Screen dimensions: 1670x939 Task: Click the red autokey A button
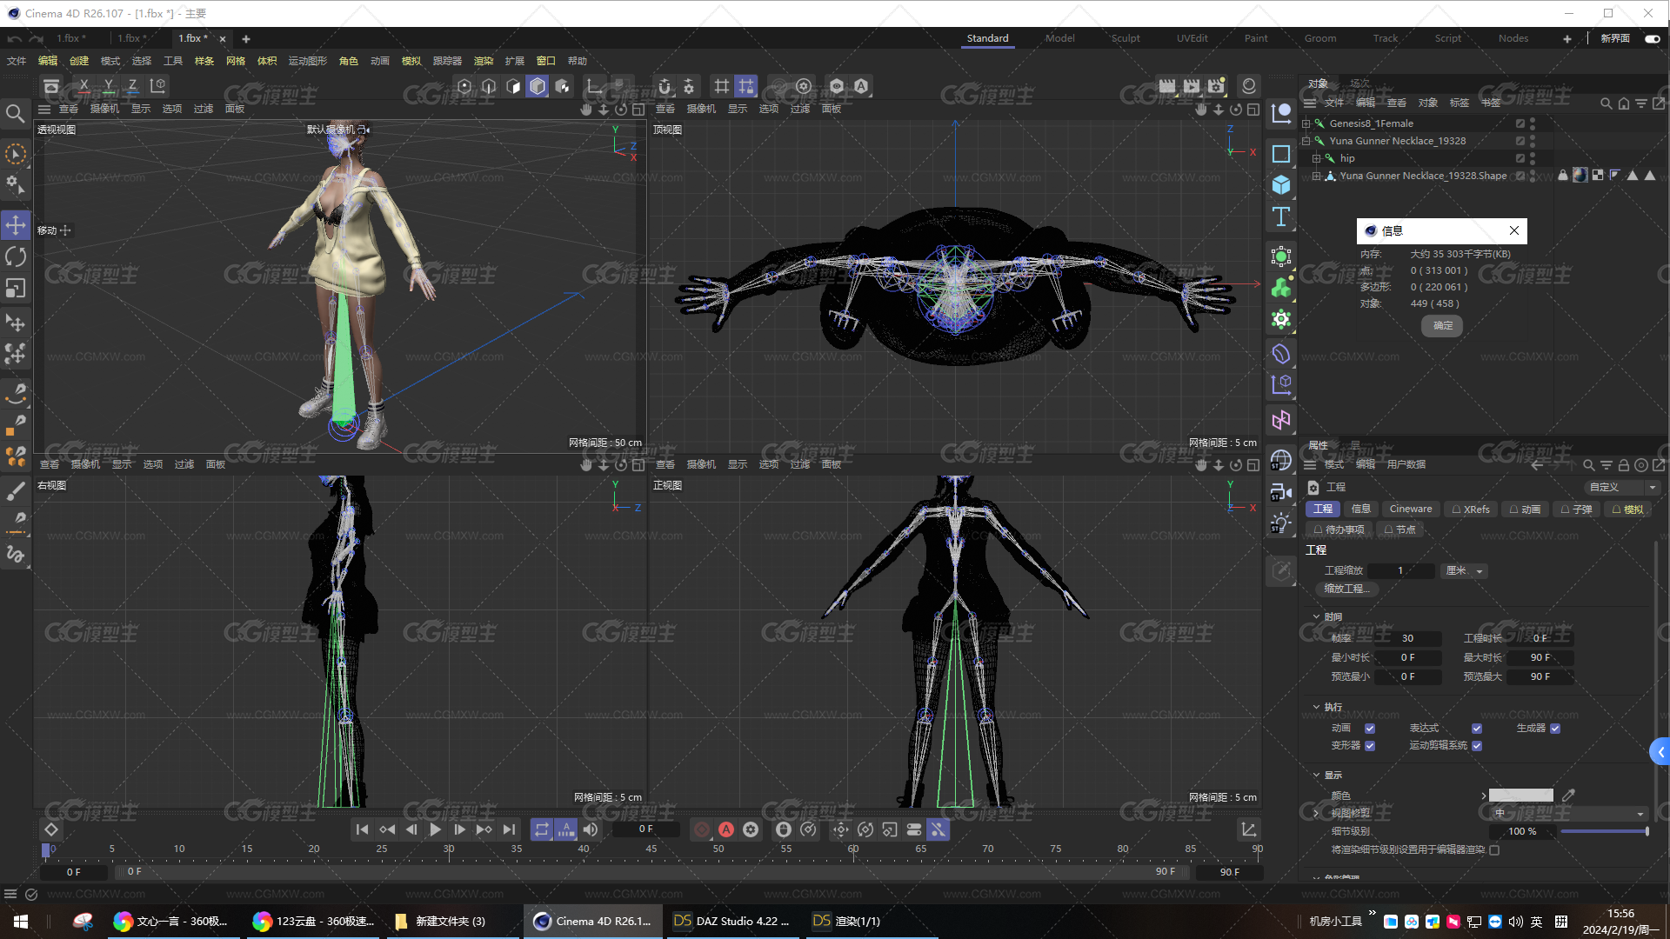(726, 829)
